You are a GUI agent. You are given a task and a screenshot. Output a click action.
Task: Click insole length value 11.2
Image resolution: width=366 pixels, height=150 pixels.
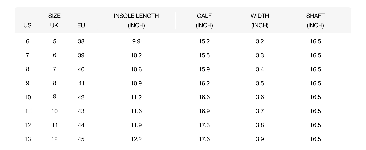(x=136, y=97)
